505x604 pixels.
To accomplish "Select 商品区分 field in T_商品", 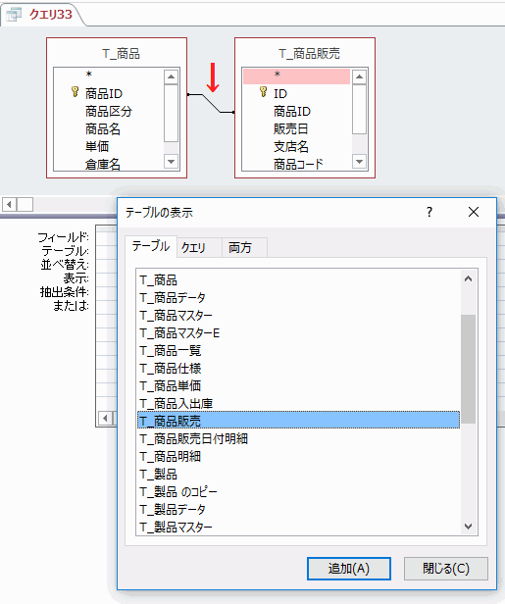I will (x=109, y=112).
